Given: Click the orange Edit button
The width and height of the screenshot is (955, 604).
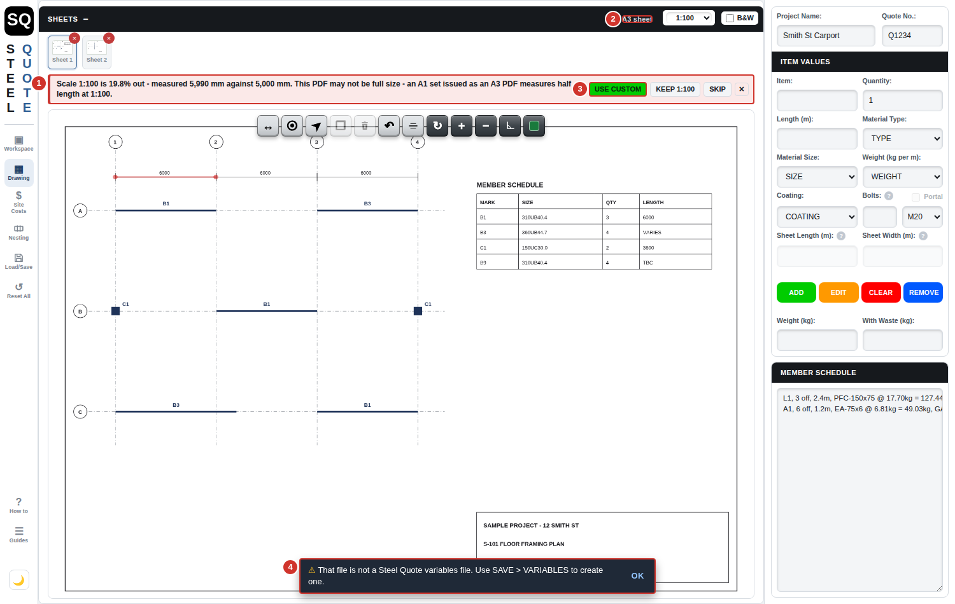Looking at the screenshot, I should click(x=838, y=292).
